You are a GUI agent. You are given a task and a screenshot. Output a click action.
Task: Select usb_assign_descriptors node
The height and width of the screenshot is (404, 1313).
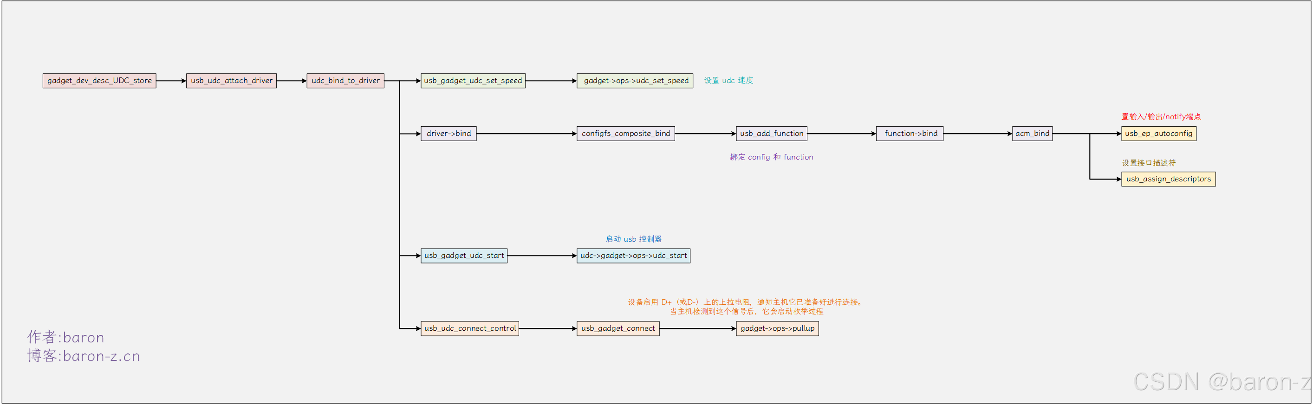[x=1168, y=179]
